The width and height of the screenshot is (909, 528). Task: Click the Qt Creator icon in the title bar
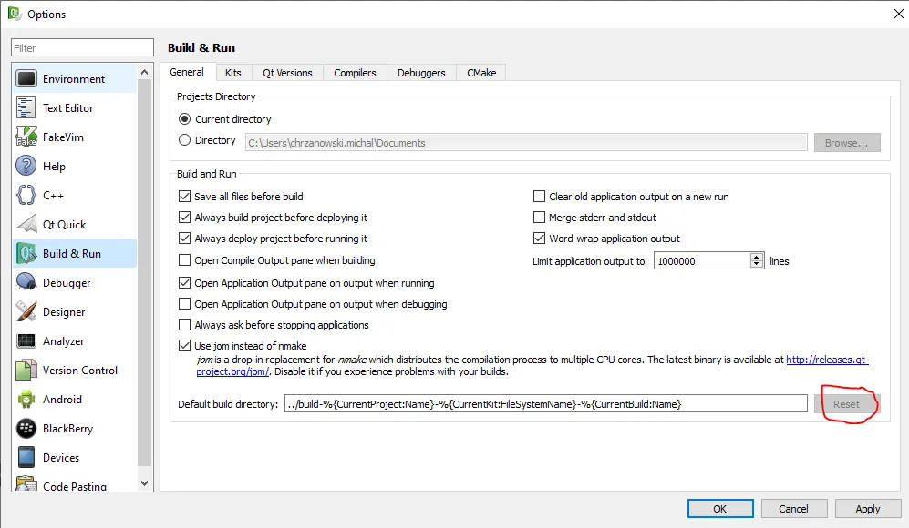point(14,14)
